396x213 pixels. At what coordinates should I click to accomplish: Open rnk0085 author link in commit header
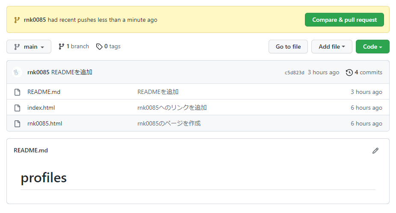click(38, 72)
